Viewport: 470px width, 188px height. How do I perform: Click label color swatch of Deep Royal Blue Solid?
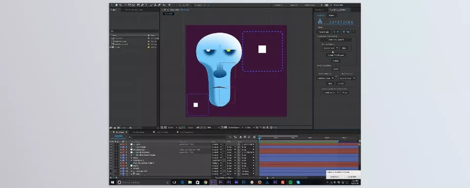[123, 163]
